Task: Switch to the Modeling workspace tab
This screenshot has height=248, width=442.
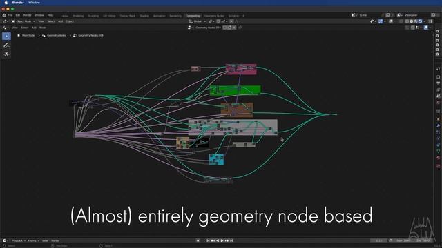Action: click(78, 16)
